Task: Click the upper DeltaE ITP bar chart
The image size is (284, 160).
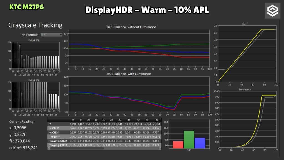Action: 35,56
